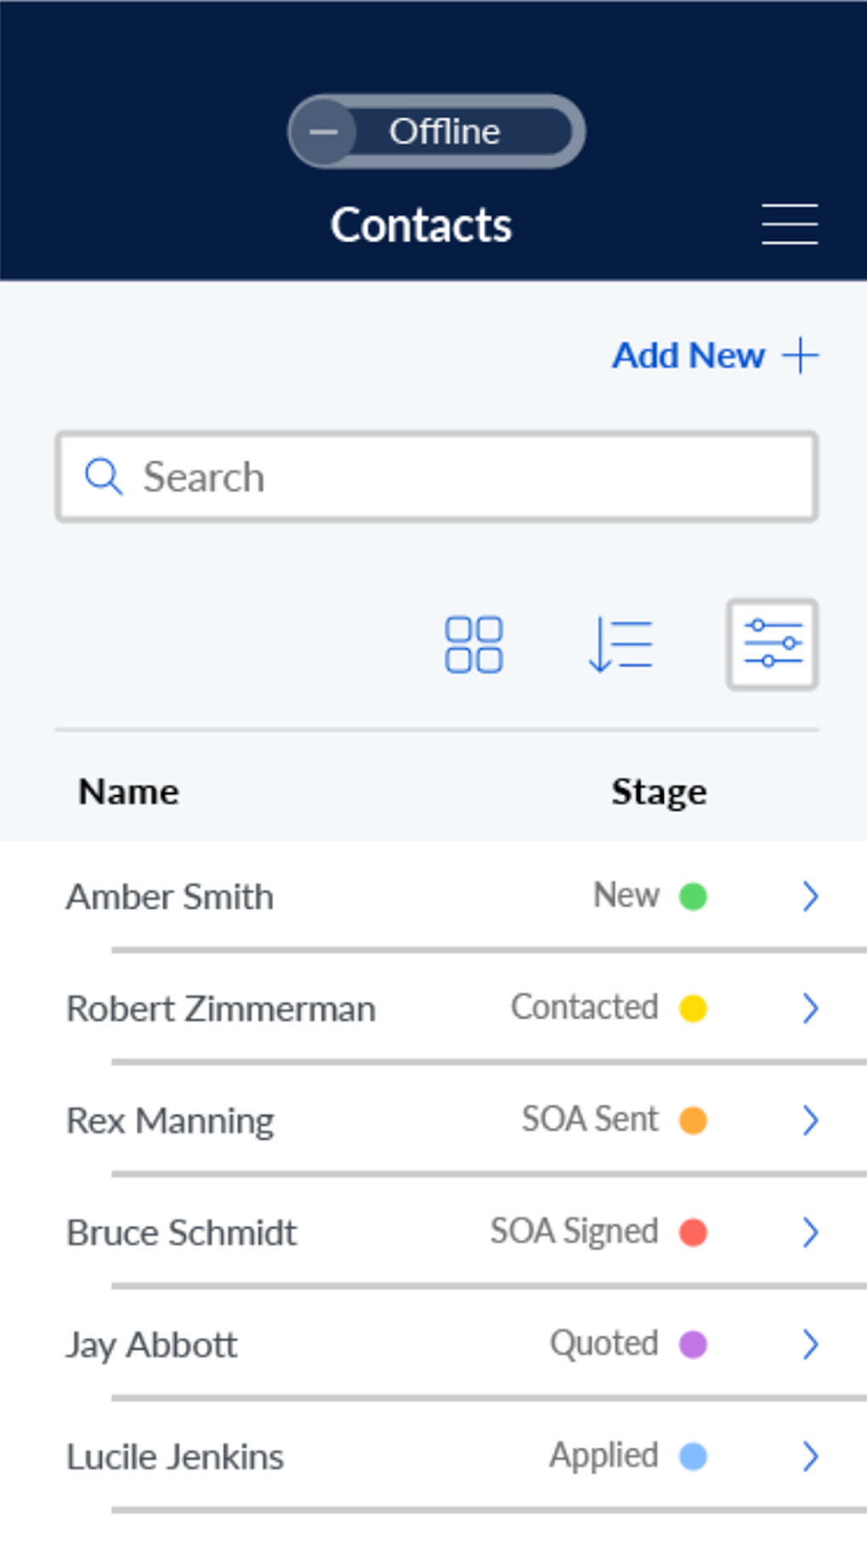Click the Stage column header
Image resolution: width=867 pixels, height=1542 pixels.
pos(659,792)
